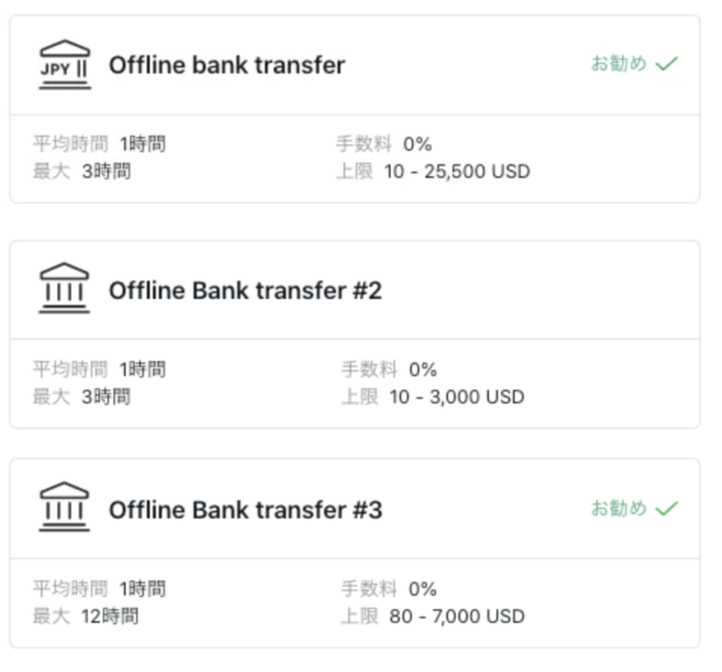Click 手数料 0% in the transfer #3 card
This screenshot has width=722, height=672.
coord(389,589)
